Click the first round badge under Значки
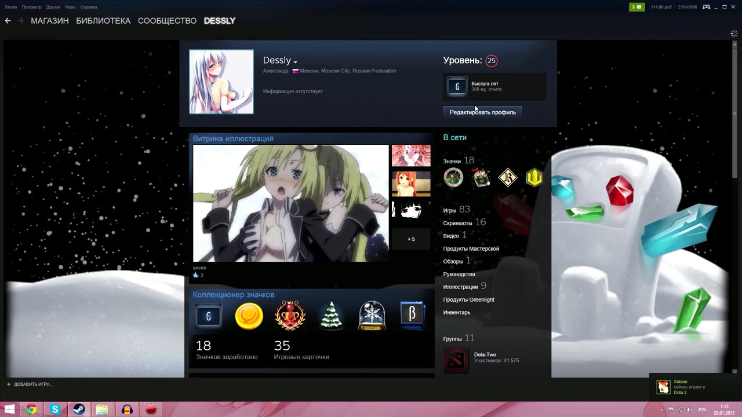 (453, 177)
